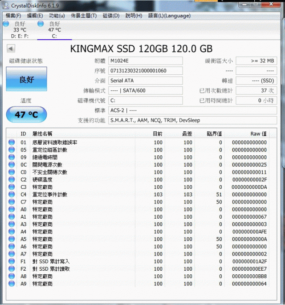Viewport: 285px width, 305px height.
Task: Click raw value 000000000BB8
Action: [249, 276]
